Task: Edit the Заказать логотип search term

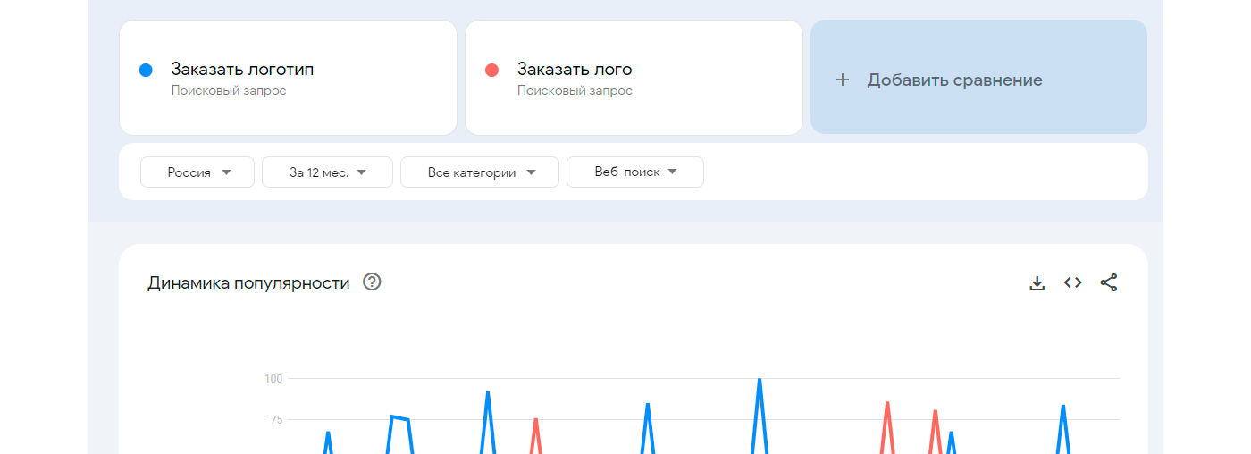Action: point(242,70)
